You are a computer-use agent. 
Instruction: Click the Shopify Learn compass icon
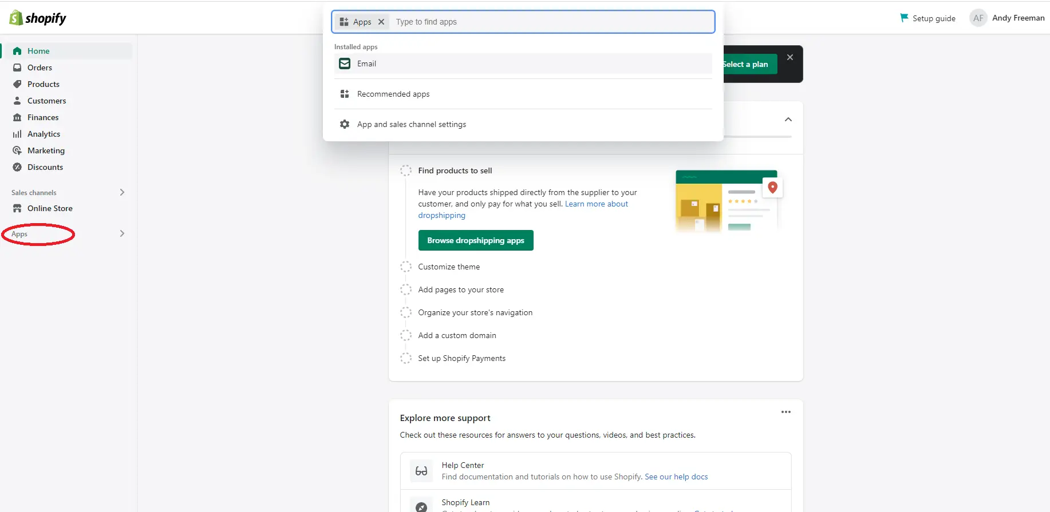pyautogui.click(x=421, y=506)
